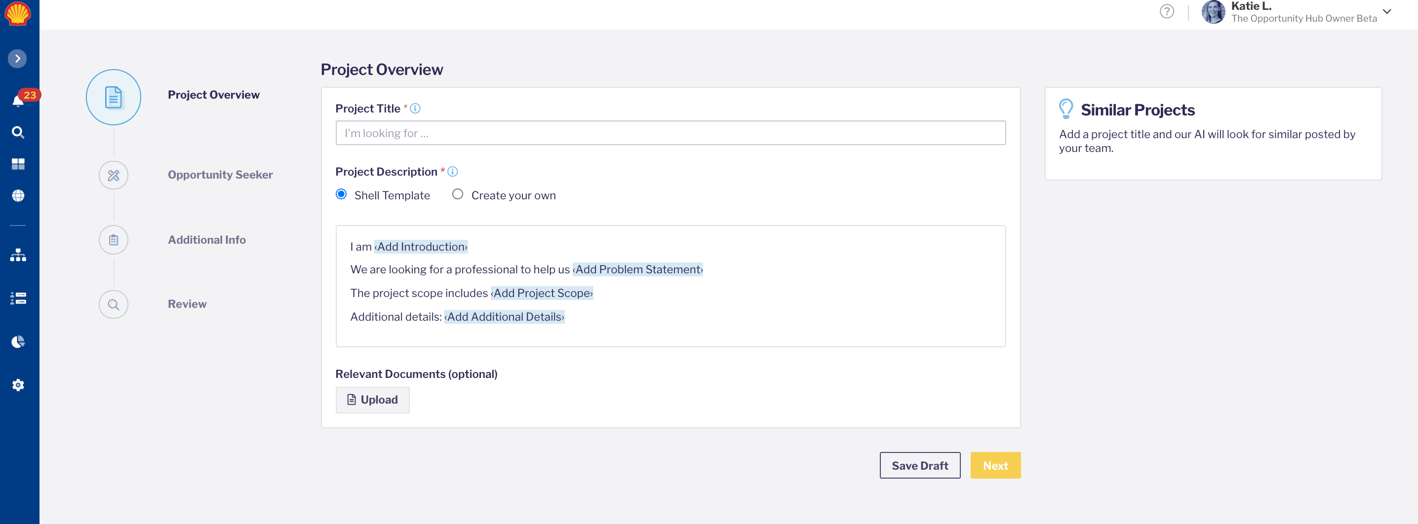Expand the sidebar with the arrow button
The height and width of the screenshot is (524, 1418).
(x=18, y=59)
